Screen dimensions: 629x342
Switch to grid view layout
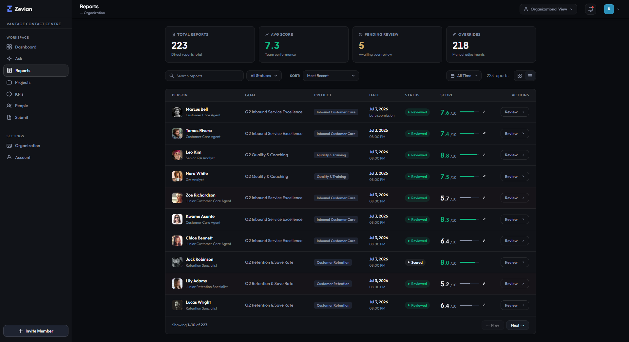520,76
